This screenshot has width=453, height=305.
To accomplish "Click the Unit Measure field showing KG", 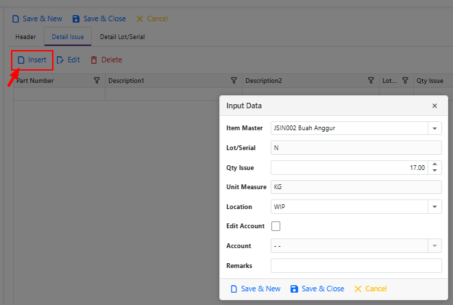I will pyautogui.click(x=356, y=187).
